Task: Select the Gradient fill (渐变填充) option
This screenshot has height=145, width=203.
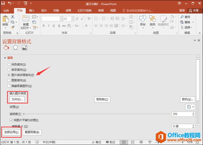Action: 9,70
